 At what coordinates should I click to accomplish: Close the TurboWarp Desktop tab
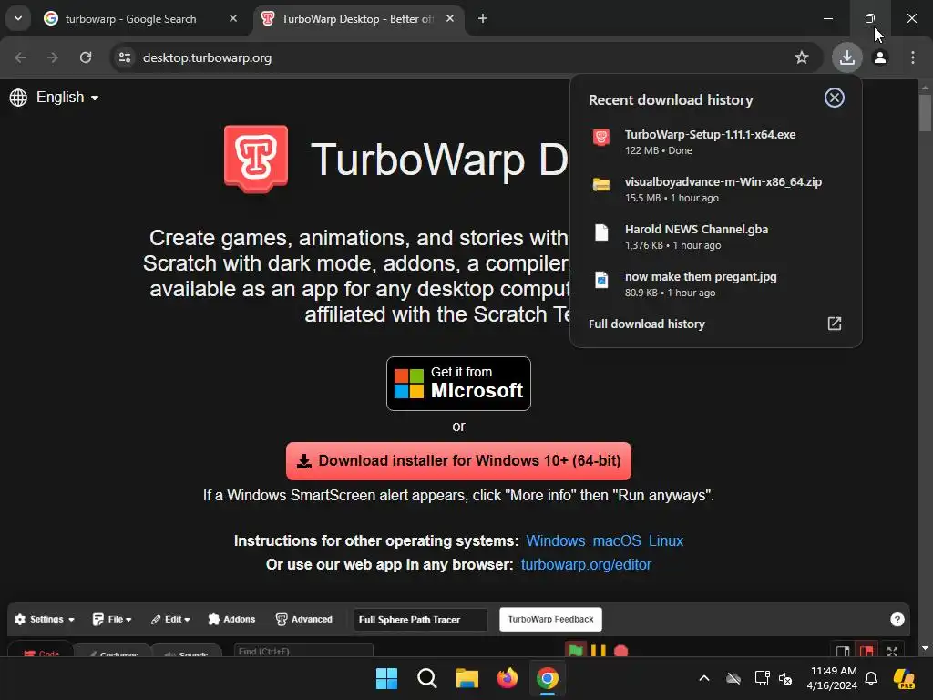pyautogui.click(x=450, y=18)
